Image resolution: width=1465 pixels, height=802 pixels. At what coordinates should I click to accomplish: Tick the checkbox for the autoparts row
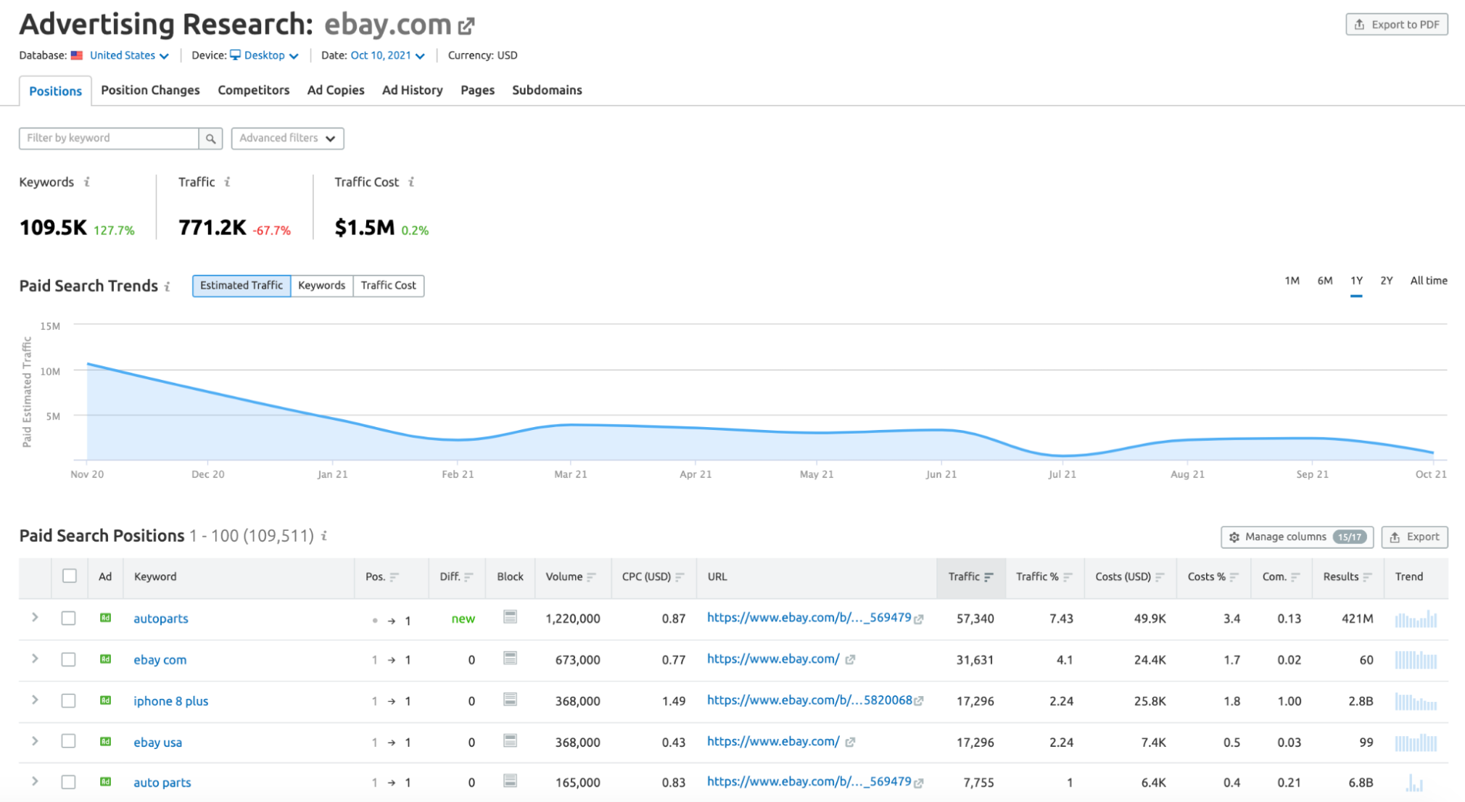click(x=69, y=619)
